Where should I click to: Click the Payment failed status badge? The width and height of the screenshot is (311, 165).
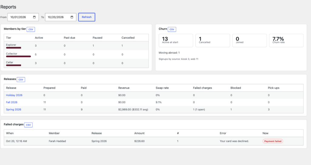[x=273, y=141]
